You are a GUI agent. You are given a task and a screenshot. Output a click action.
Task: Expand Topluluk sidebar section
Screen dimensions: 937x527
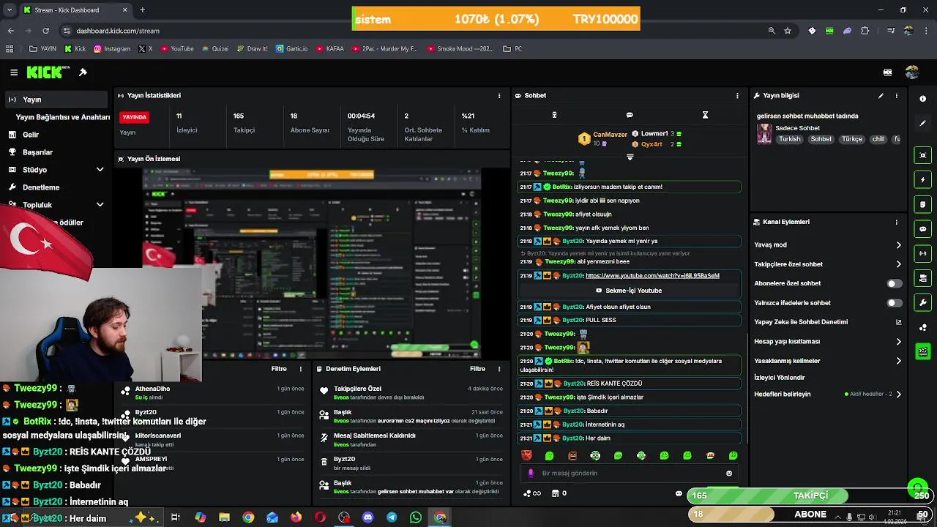pyautogui.click(x=100, y=205)
